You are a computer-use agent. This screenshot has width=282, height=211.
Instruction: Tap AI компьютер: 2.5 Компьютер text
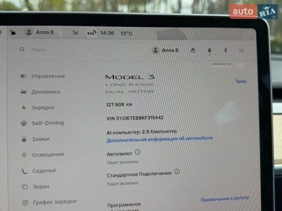(x=142, y=132)
